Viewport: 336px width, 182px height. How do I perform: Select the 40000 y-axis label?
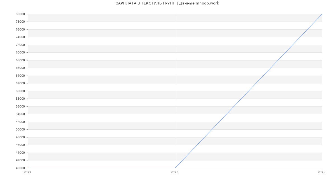pyautogui.click(x=20, y=168)
